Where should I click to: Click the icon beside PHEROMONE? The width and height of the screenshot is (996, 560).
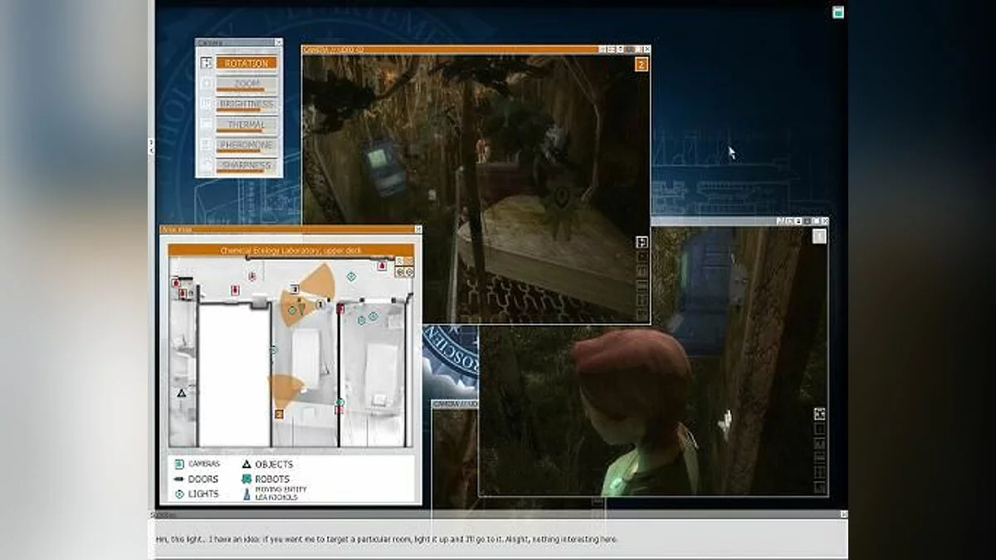click(x=207, y=145)
